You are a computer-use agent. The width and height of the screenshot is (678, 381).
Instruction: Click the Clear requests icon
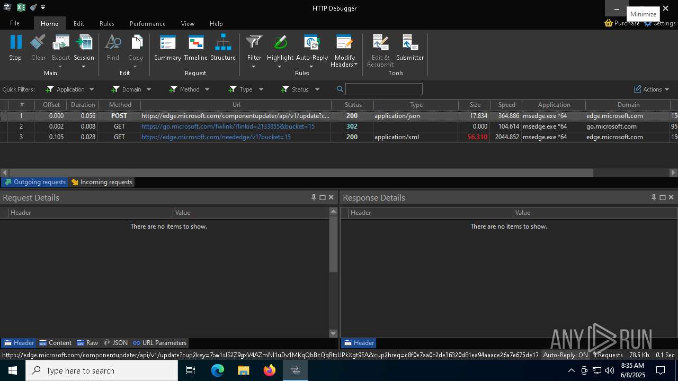pos(38,42)
